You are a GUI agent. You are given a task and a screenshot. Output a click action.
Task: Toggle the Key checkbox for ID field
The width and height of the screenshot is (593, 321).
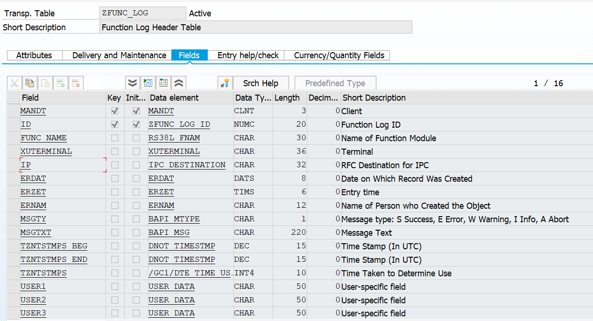pyautogui.click(x=115, y=125)
